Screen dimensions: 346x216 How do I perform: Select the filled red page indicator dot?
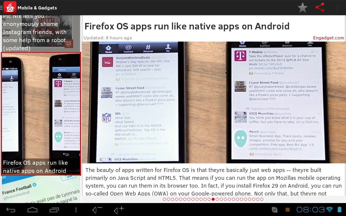tap(213, 199)
